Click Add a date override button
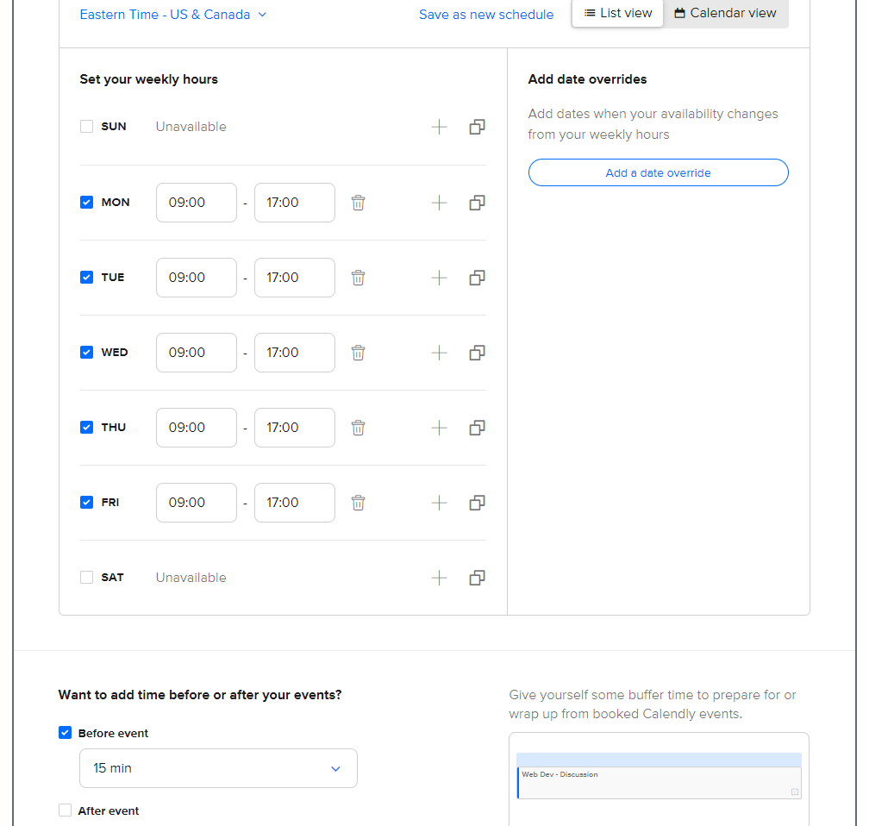869x826 pixels. click(x=659, y=172)
